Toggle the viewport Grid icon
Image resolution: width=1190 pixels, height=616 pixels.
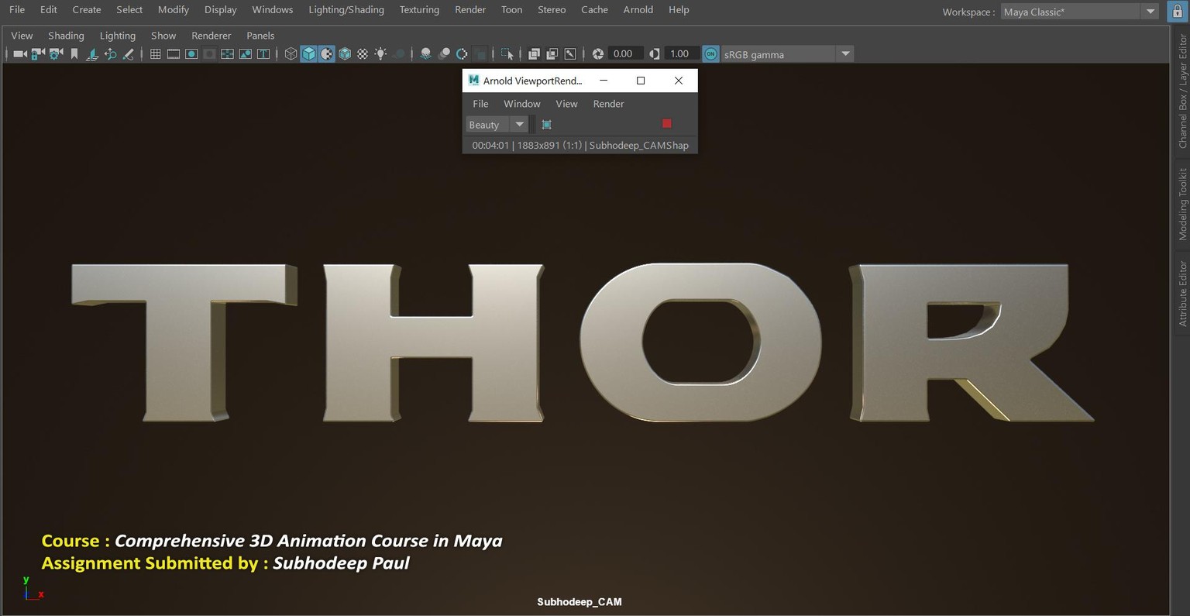(x=155, y=53)
